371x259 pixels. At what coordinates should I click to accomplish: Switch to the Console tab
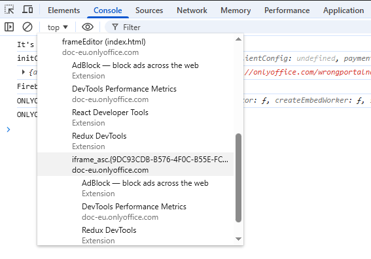click(108, 10)
